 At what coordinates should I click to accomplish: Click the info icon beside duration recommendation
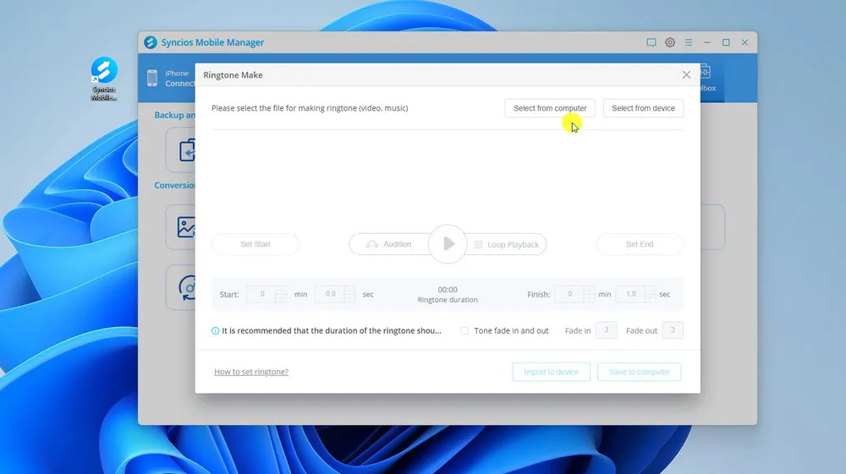coord(215,330)
